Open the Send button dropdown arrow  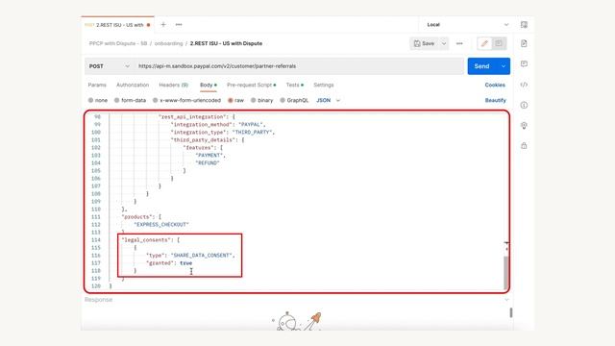(x=504, y=66)
